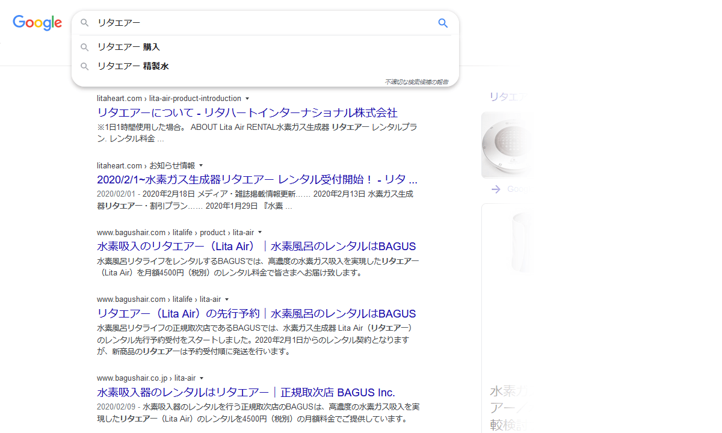The height and width of the screenshot is (433, 722).
Task: Click the Google logo
Action: [x=37, y=23]
